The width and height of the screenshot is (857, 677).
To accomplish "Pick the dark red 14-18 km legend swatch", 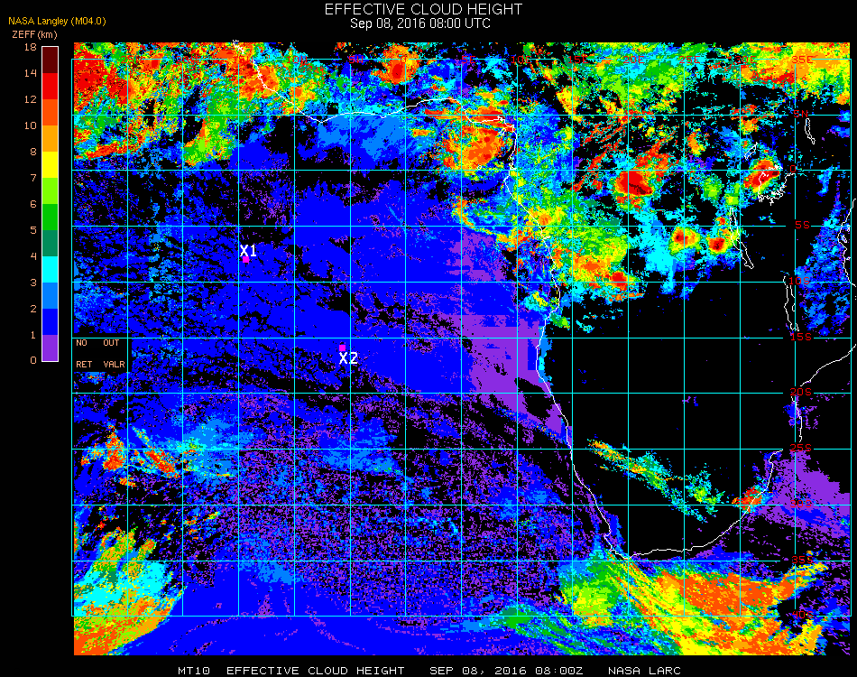I will click(50, 60).
